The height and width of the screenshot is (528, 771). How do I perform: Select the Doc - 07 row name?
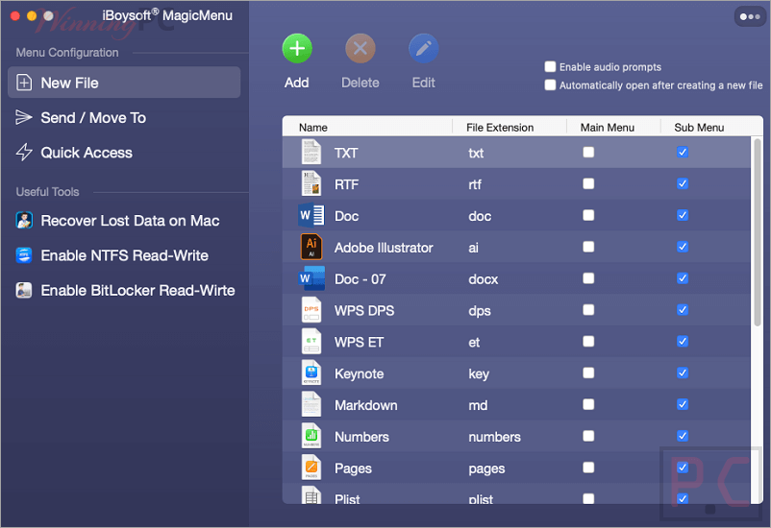click(360, 279)
